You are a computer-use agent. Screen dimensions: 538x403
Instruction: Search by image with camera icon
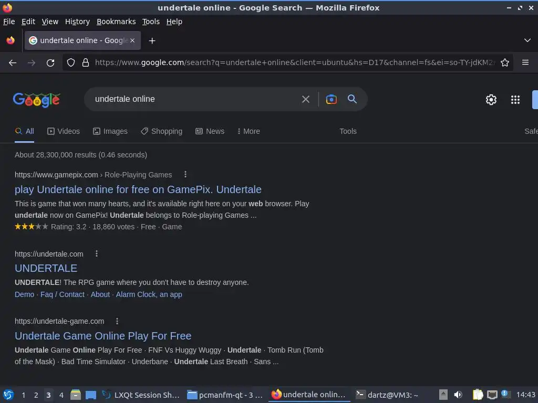(331, 99)
